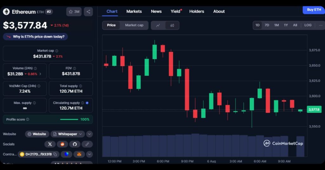Click the Buy ETH button
This screenshot has width=325, height=170.
[314, 10]
